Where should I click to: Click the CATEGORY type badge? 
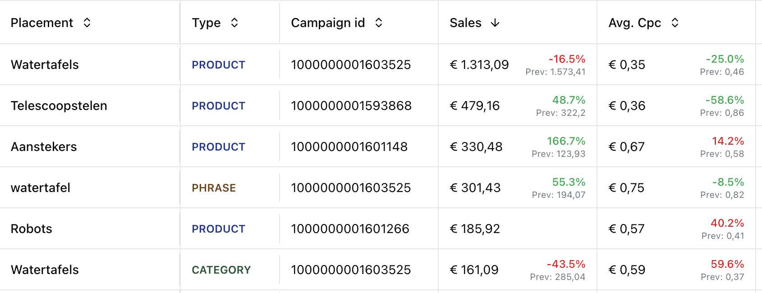pos(221,270)
